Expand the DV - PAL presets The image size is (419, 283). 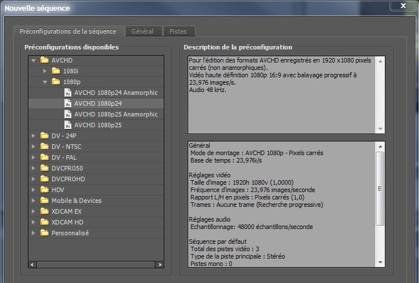(x=34, y=157)
